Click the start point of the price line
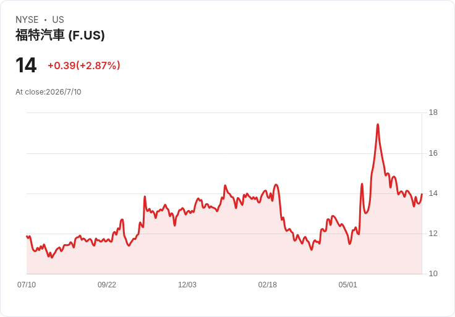This screenshot has height=317, width=455. pos(27,237)
